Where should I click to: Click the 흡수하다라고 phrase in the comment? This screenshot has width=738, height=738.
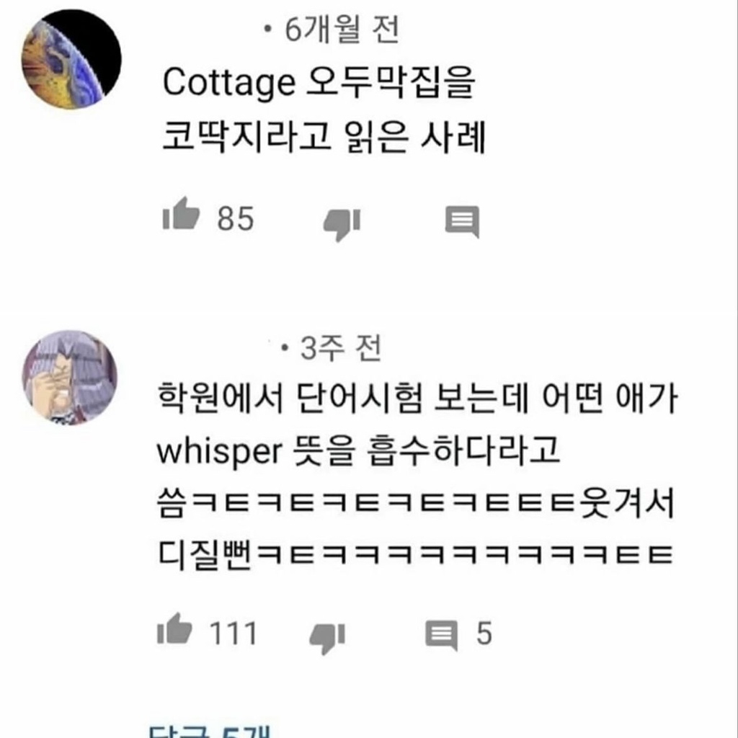(463, 450)
